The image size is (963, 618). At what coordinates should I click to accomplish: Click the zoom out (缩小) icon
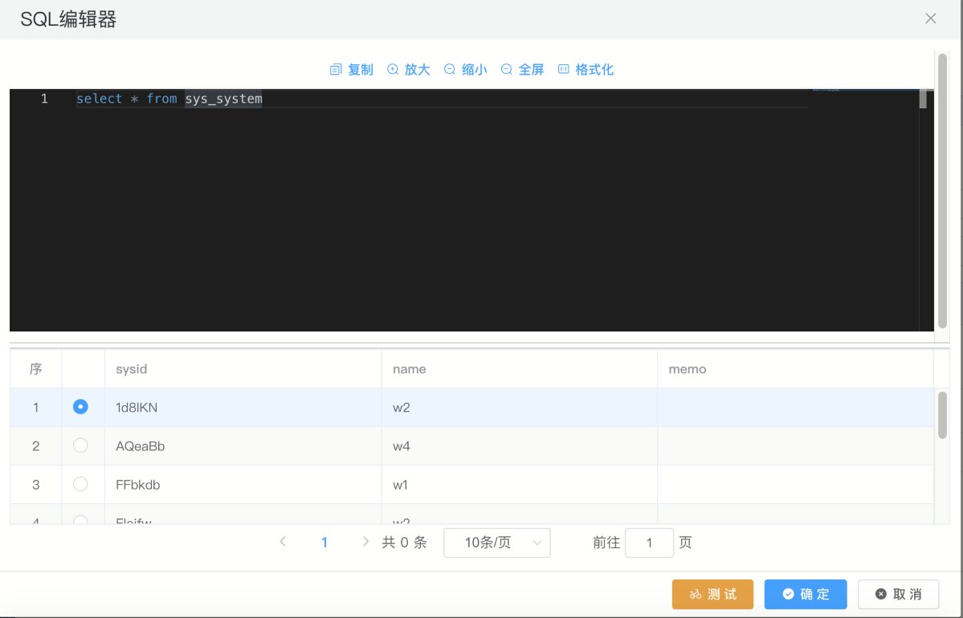point(450,70)
